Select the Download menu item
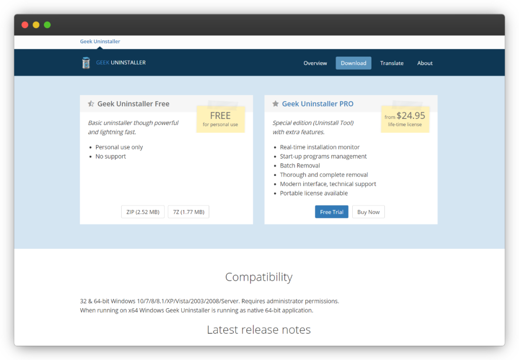Screen dimensions: 519x360 coord(354,63)
